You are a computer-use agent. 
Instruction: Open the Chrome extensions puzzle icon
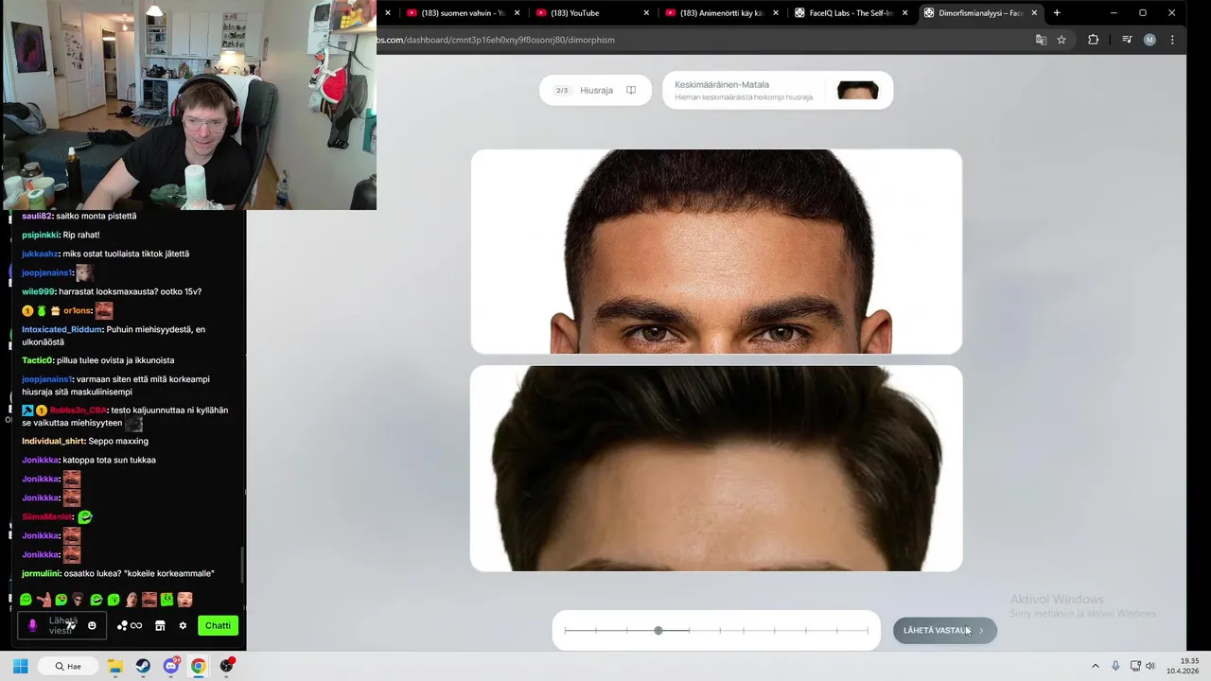(1094, 40)
